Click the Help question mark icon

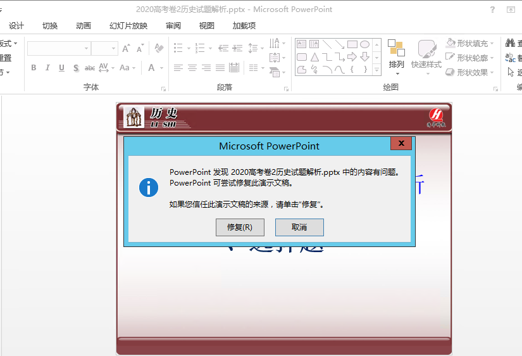click(492, 10)
